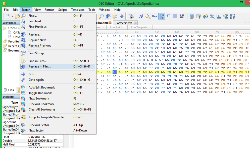Select Replace Next menu entry
Viewport: 250px width, 148px height.
(x=58, y=40)
